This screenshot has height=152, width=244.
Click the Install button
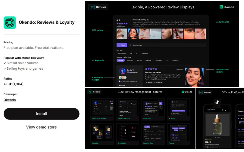point(41,114)
